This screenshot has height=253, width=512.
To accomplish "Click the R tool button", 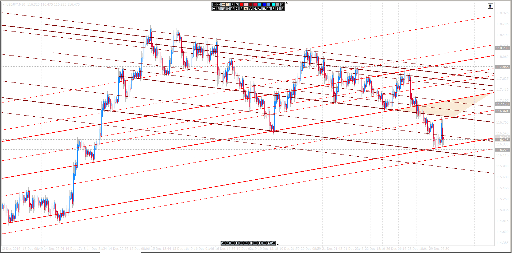I will pyautogui.click(x=241, y=9).
